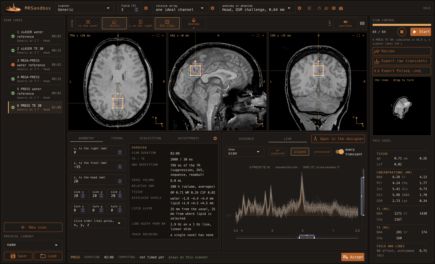Click the gear icon in the geometry panel

coord(215,138)
